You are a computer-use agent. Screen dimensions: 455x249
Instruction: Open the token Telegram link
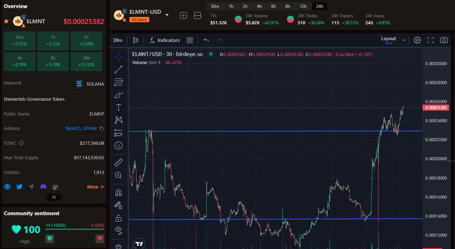point(31,187)
